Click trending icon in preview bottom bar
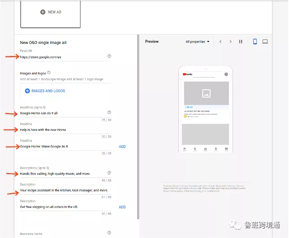The width and height of the screenshot is (289, 238). pos(195,149)
